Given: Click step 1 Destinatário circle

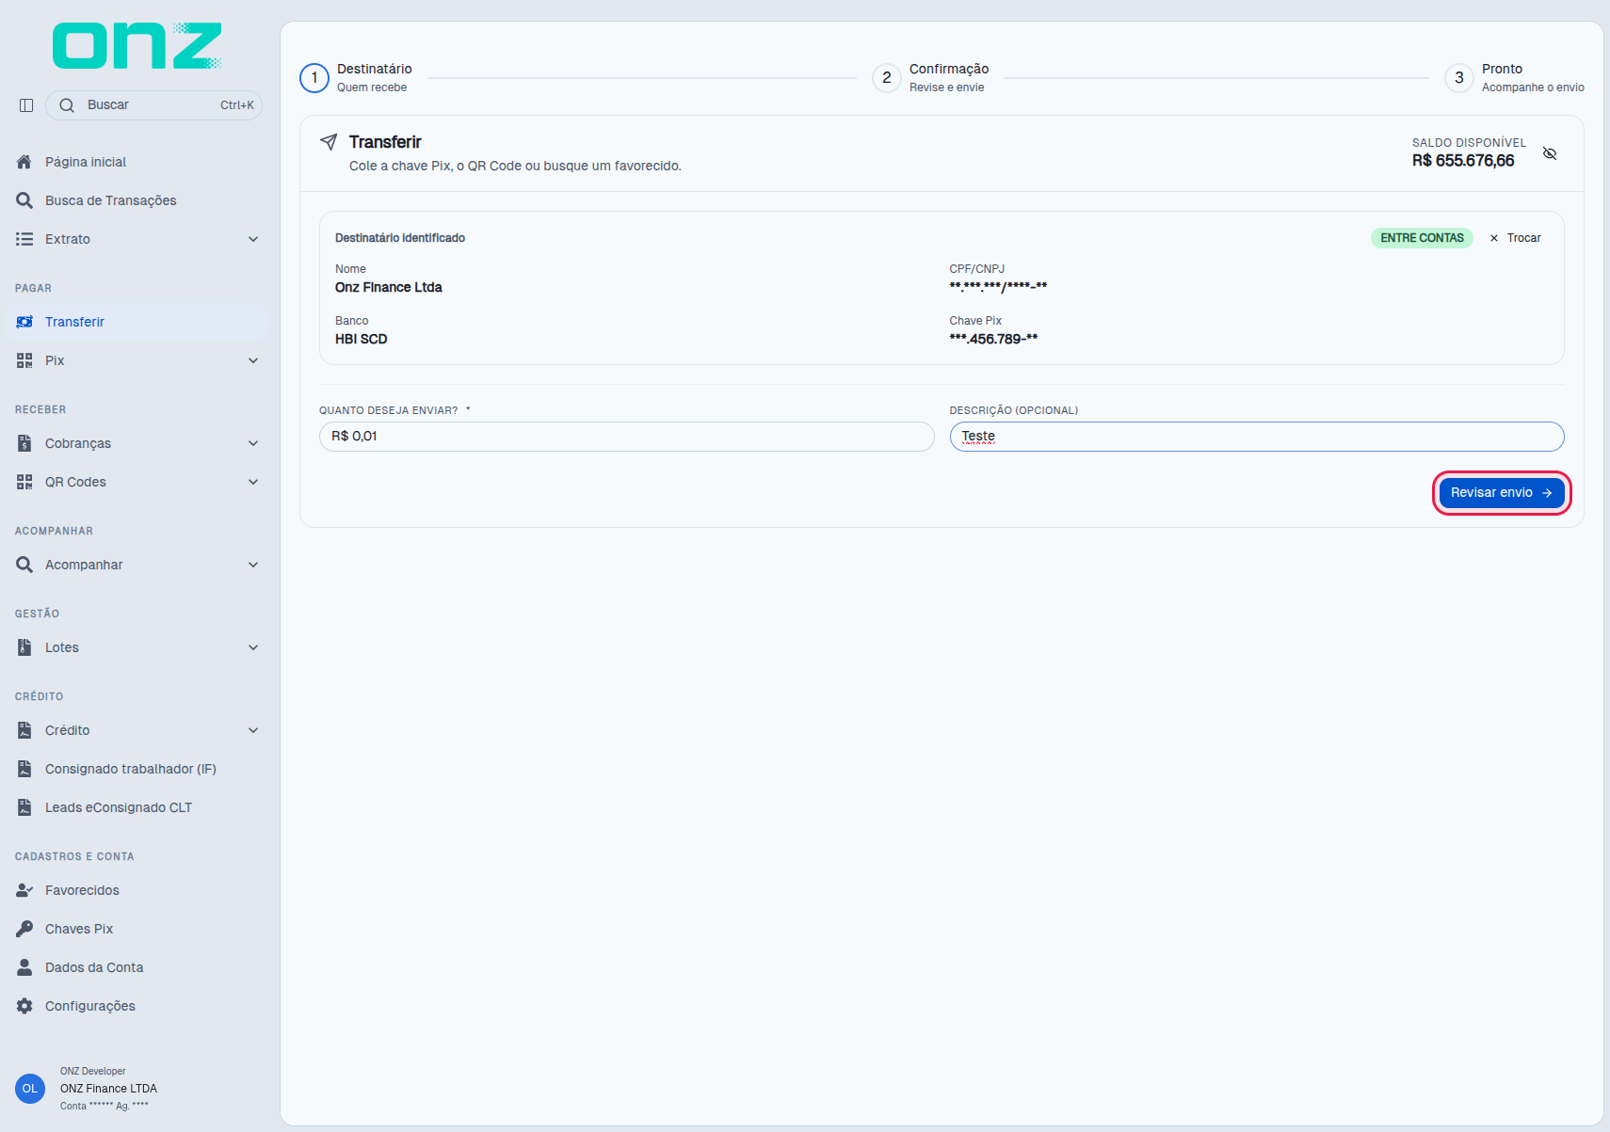Looking at the screenshot, I should 314,78.
